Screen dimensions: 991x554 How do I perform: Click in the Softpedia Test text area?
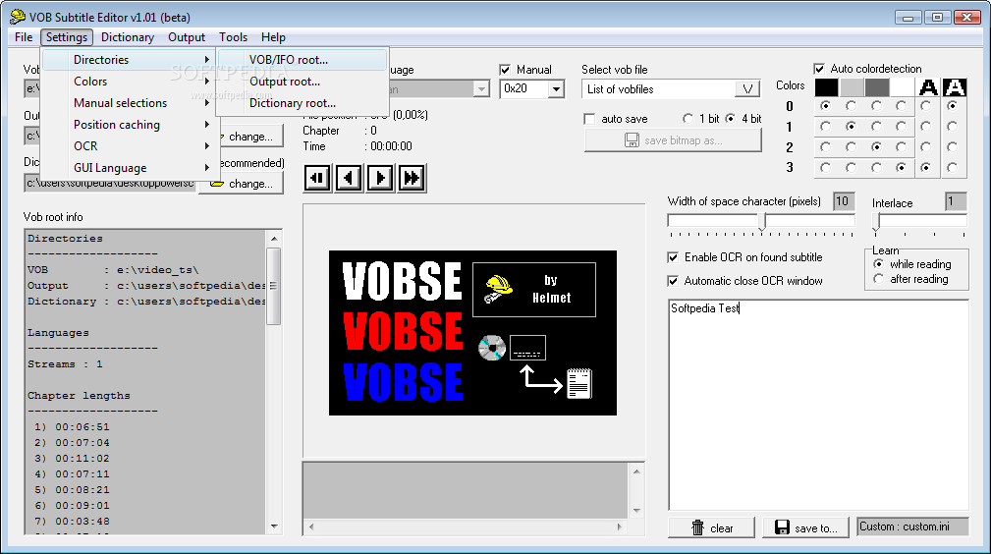(x=818, y=405)
